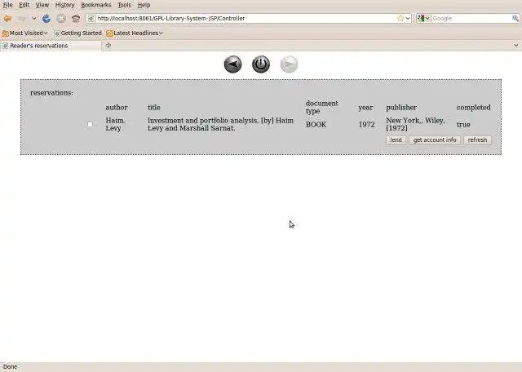Click the get account info button
This screenshot has height=372, width=522.
(x=435, y=139)
